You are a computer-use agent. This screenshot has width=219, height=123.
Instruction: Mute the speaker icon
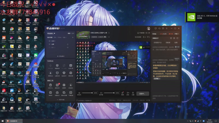(101, 93)
